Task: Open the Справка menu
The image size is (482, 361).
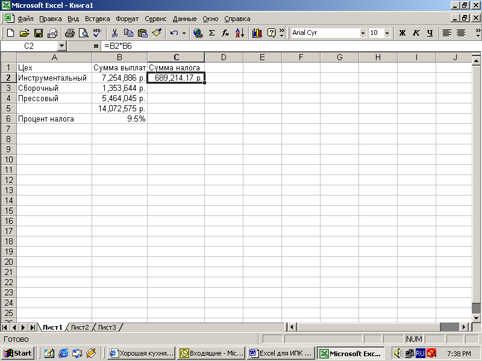Action: [x=237, y=19]
